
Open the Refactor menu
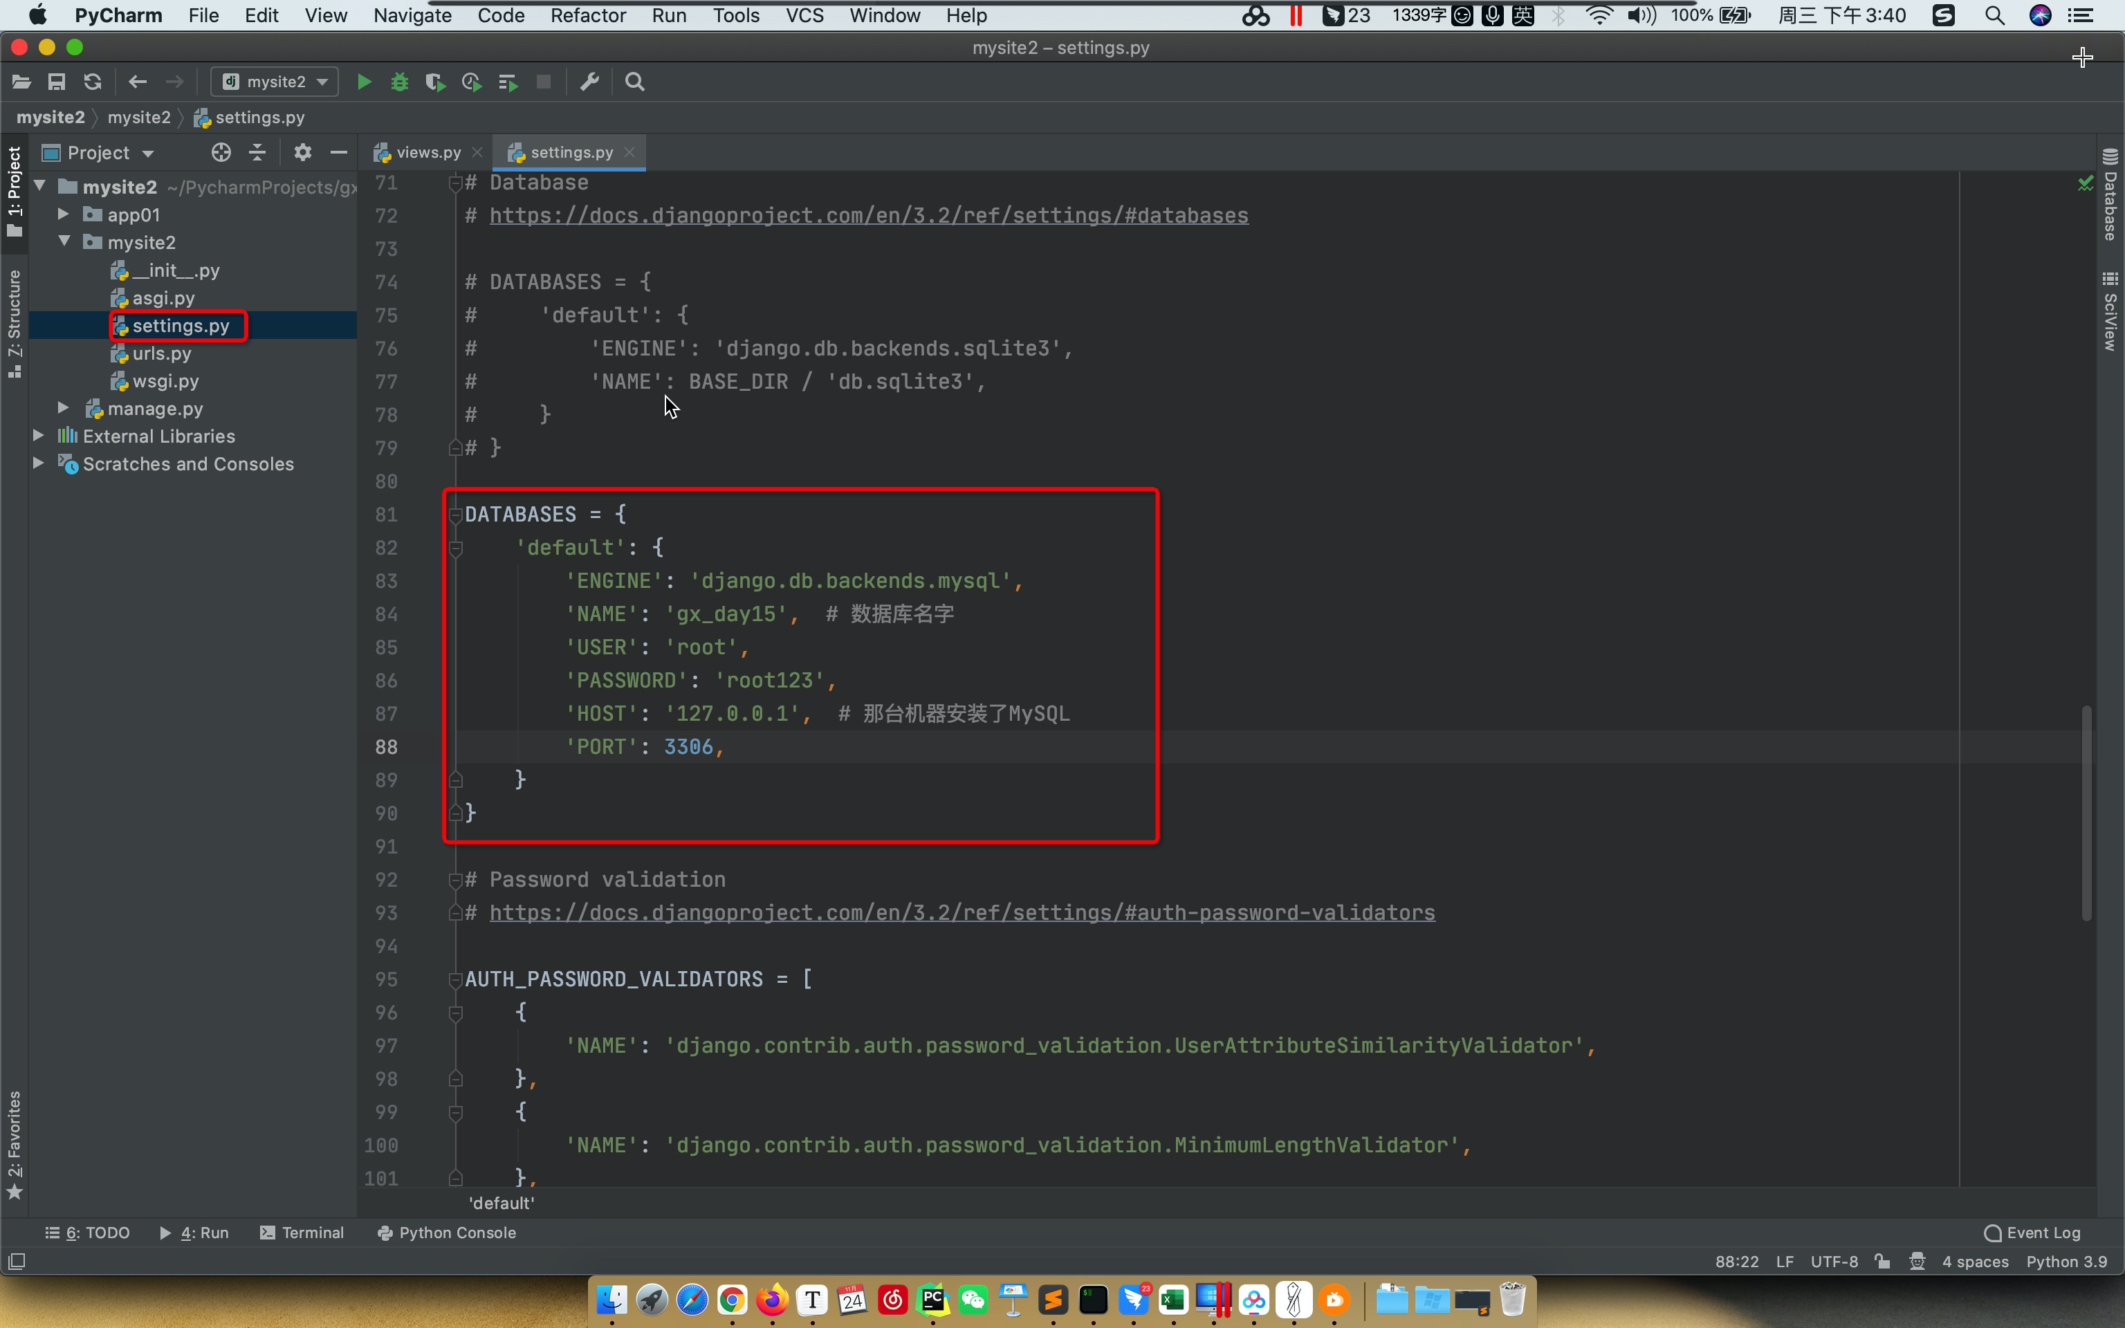pyautogui.click(x=587, y=16)
